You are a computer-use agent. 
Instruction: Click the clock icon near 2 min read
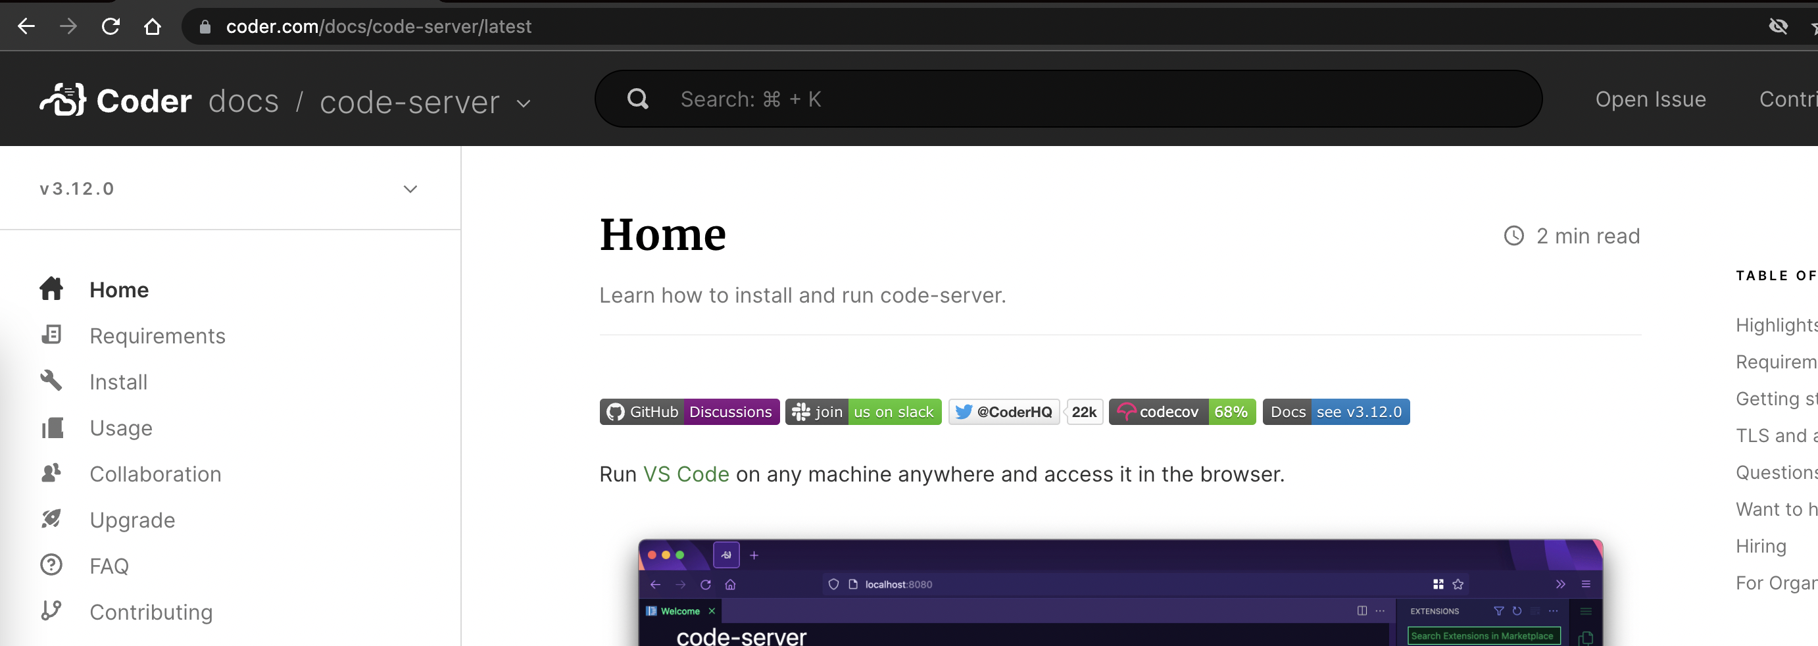[1514, 236]
